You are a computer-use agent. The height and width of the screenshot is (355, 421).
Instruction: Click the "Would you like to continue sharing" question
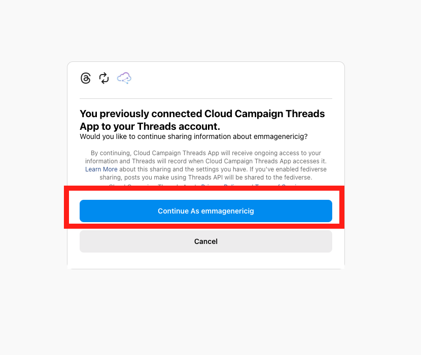click(x=194, y=137)
